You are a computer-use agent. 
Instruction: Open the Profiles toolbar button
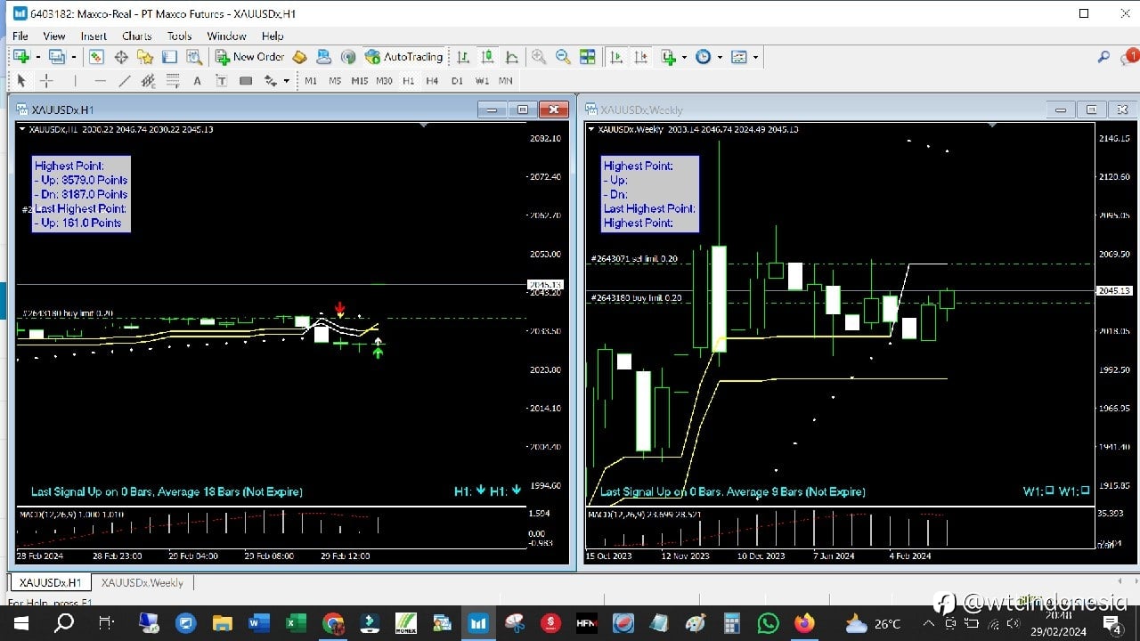58,57
